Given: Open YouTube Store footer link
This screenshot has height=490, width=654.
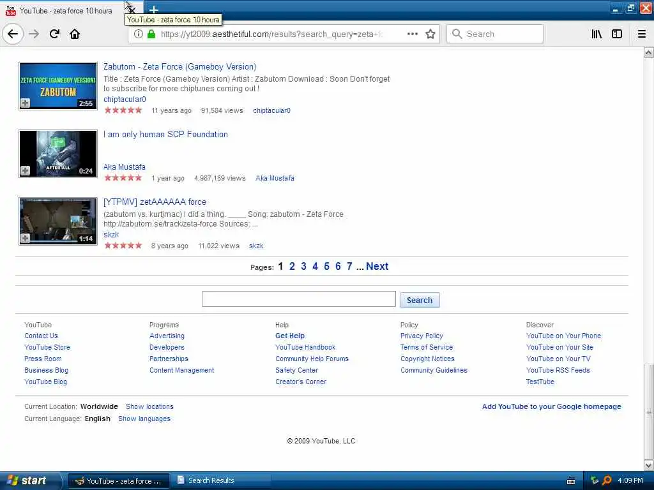Looking at the screenshot, I should click(x=47, y=347).
